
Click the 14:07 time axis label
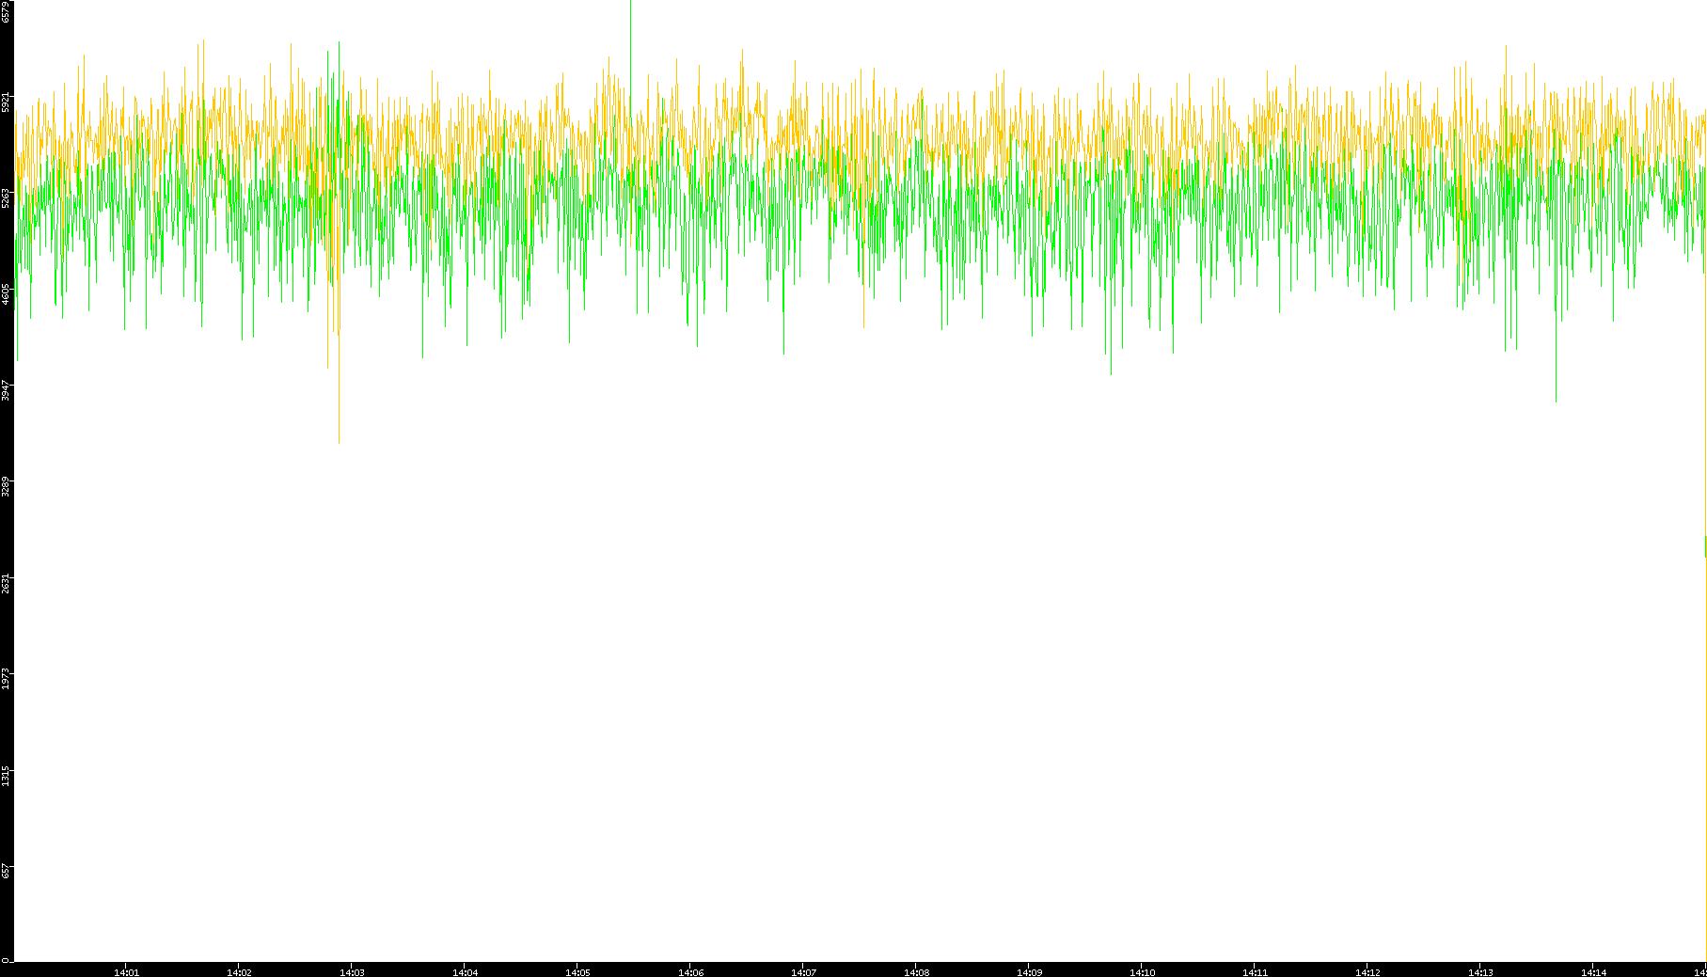point(803,972)
